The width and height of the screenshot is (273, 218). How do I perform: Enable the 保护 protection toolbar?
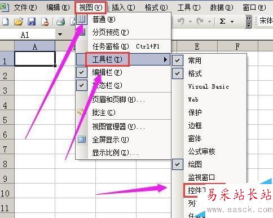point(209,112)
